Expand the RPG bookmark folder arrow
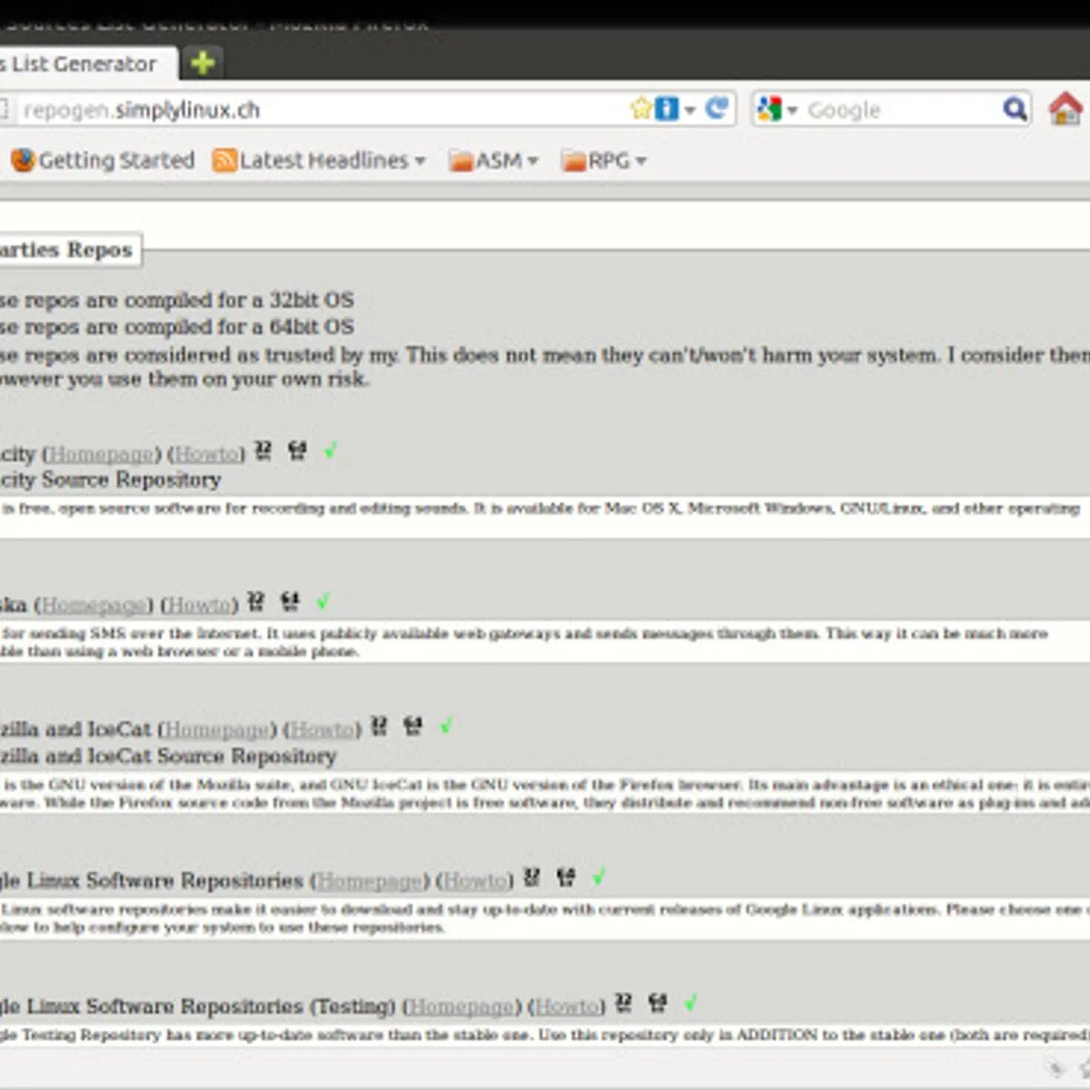1090x1090 pixels. pos(641,162)
